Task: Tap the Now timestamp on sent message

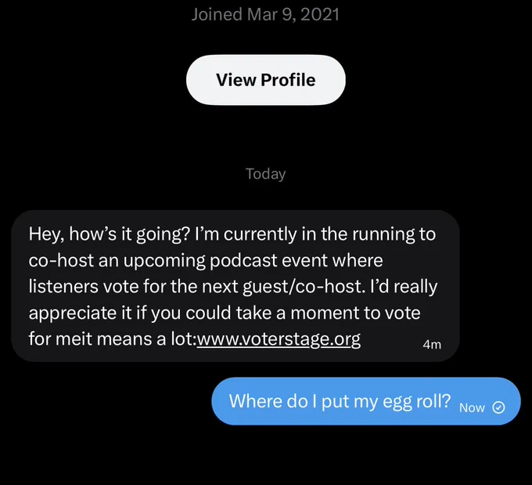Action: pos(472,407)
